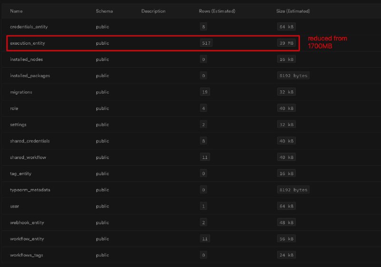The image size is (381, 267).
Task: Select the shared_workflow table
Action: pyautogui.click(x=28, y=157)
